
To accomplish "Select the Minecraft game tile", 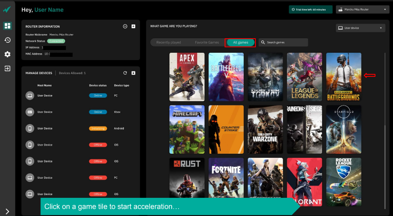I will point(187,130).
